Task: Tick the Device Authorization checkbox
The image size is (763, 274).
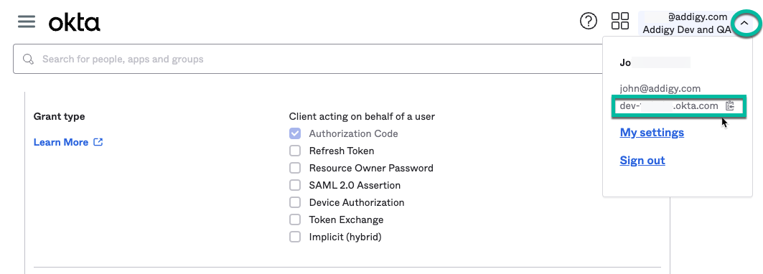Action: (295, 202)
